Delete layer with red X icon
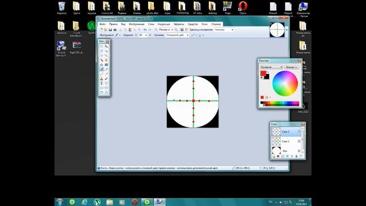This screenshot has width=366, height=206. [x=278, y=156]
